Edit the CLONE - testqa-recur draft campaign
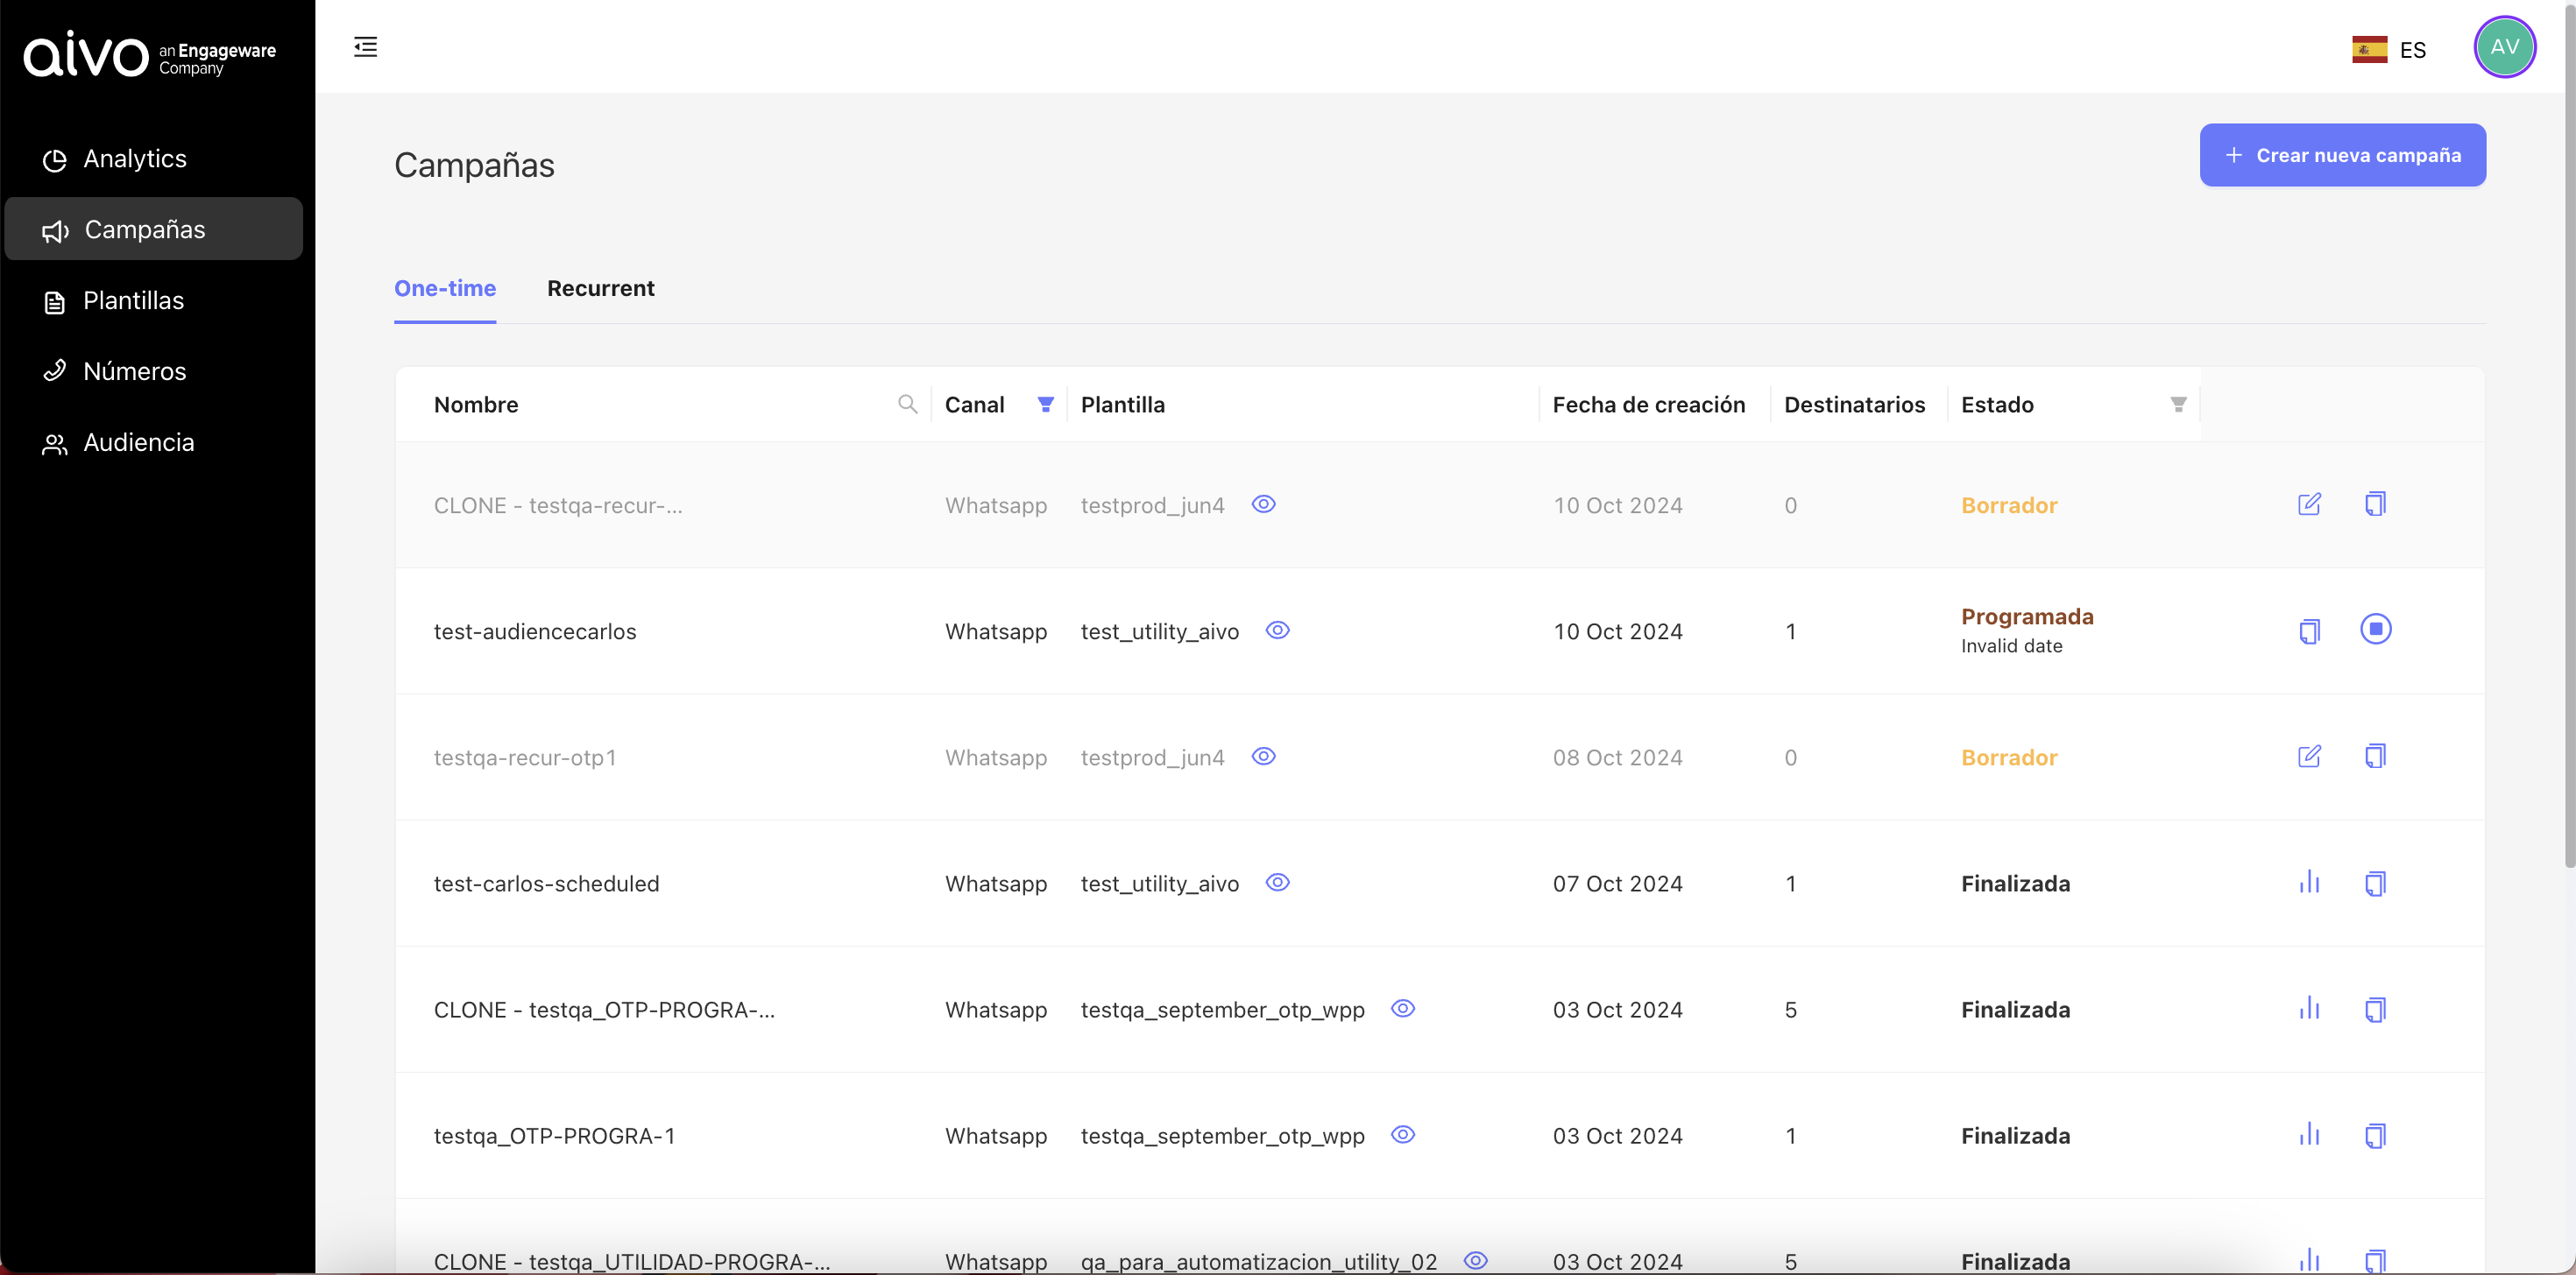 [x=2308, y=504]
